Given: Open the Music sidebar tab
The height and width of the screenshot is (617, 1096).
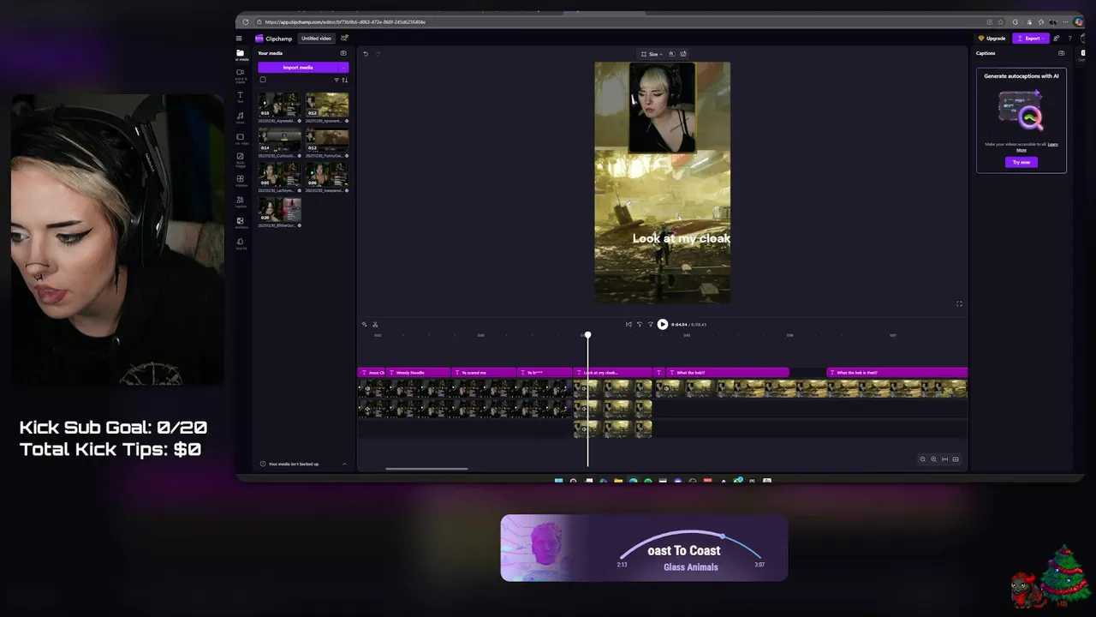Looking at the screenshot, I should 241,117.
